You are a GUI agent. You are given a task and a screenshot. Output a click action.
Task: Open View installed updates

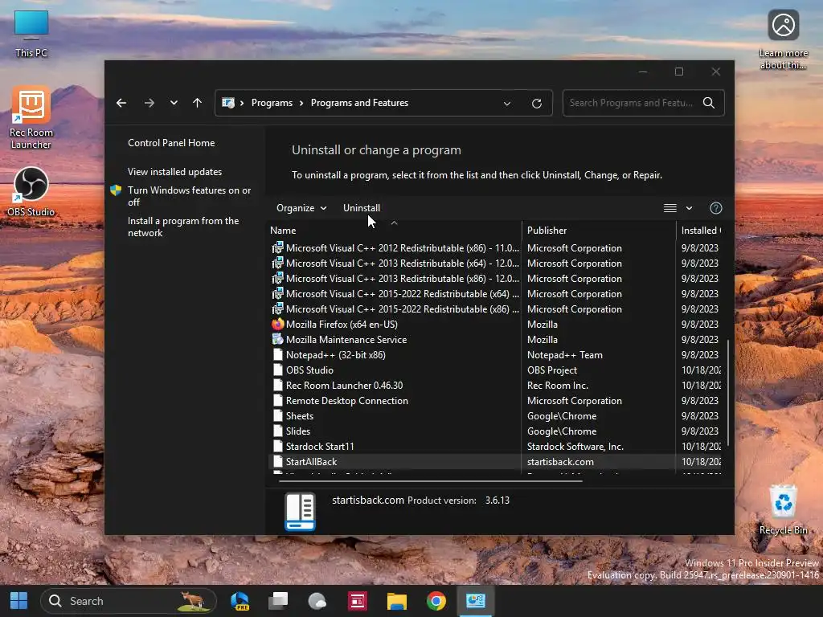coord(174,172)
